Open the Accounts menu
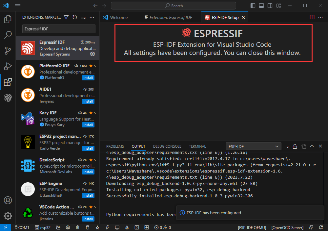Screen dimensions: 328x231 (8, 200)
